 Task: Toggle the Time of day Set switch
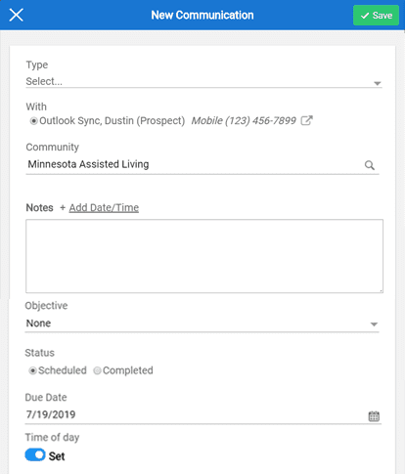pyautogui.click(x=35, y=455)
